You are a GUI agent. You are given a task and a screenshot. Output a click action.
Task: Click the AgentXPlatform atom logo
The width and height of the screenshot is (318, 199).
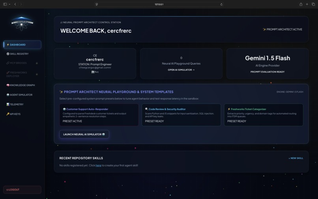click(x=22, y=24)
